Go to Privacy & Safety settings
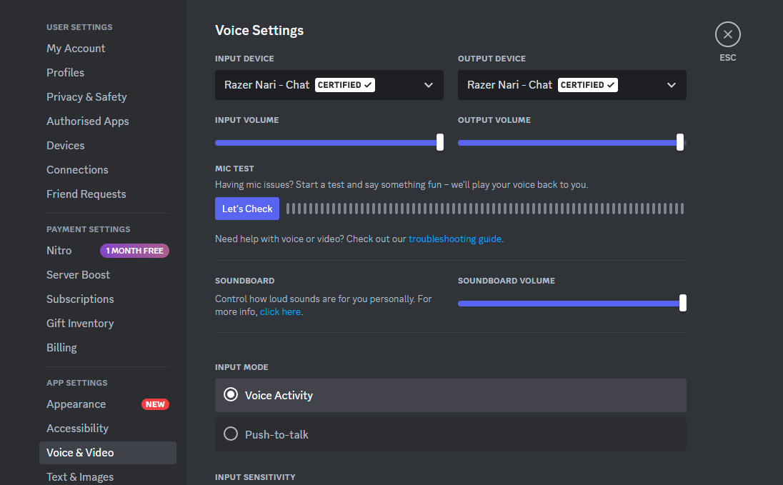The width and height of the screenshot is (783, 485). pos(86,97)
